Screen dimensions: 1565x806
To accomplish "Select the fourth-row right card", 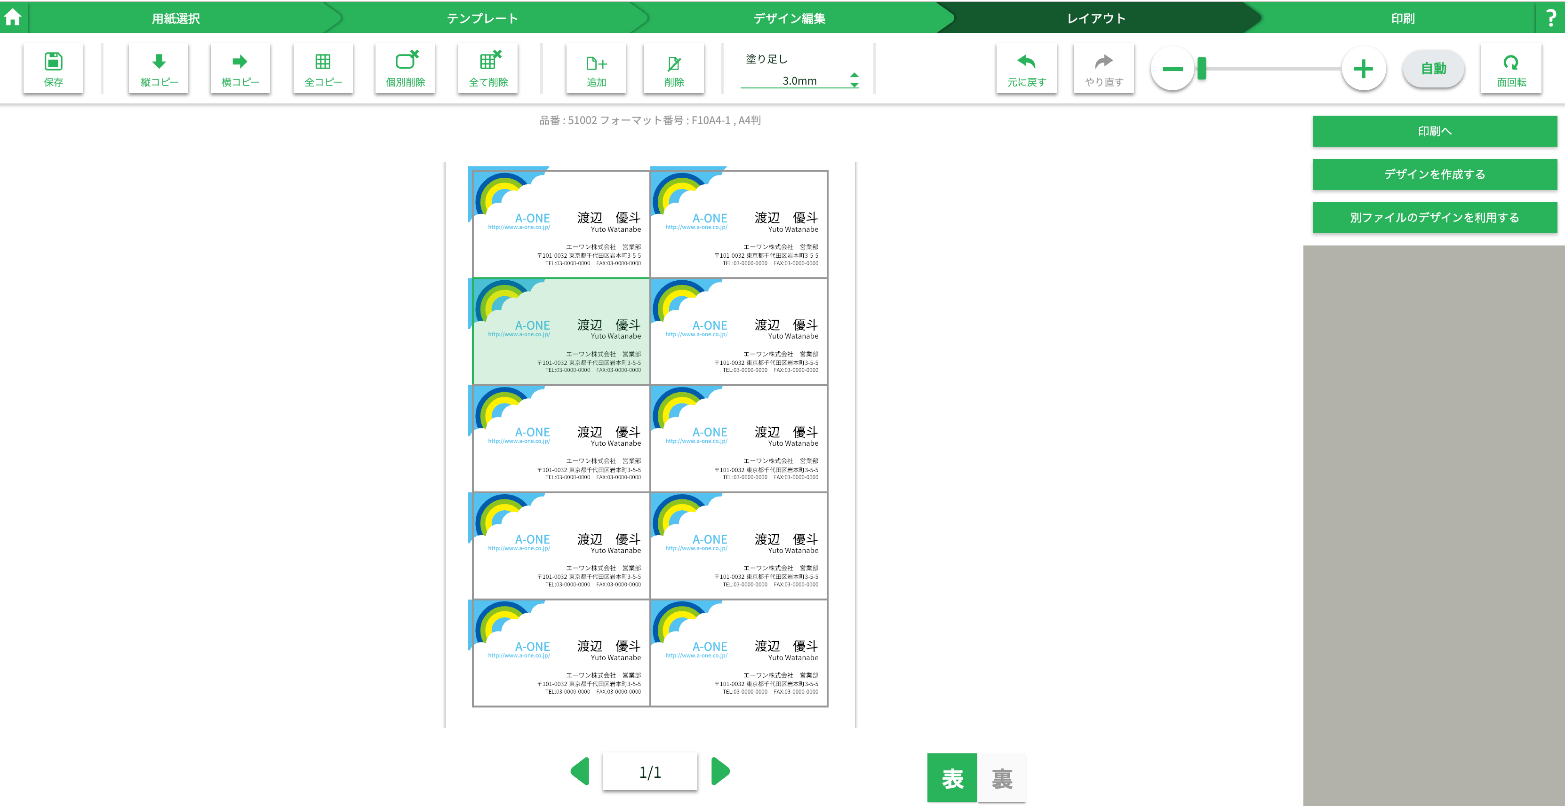I will coord(739,546).
